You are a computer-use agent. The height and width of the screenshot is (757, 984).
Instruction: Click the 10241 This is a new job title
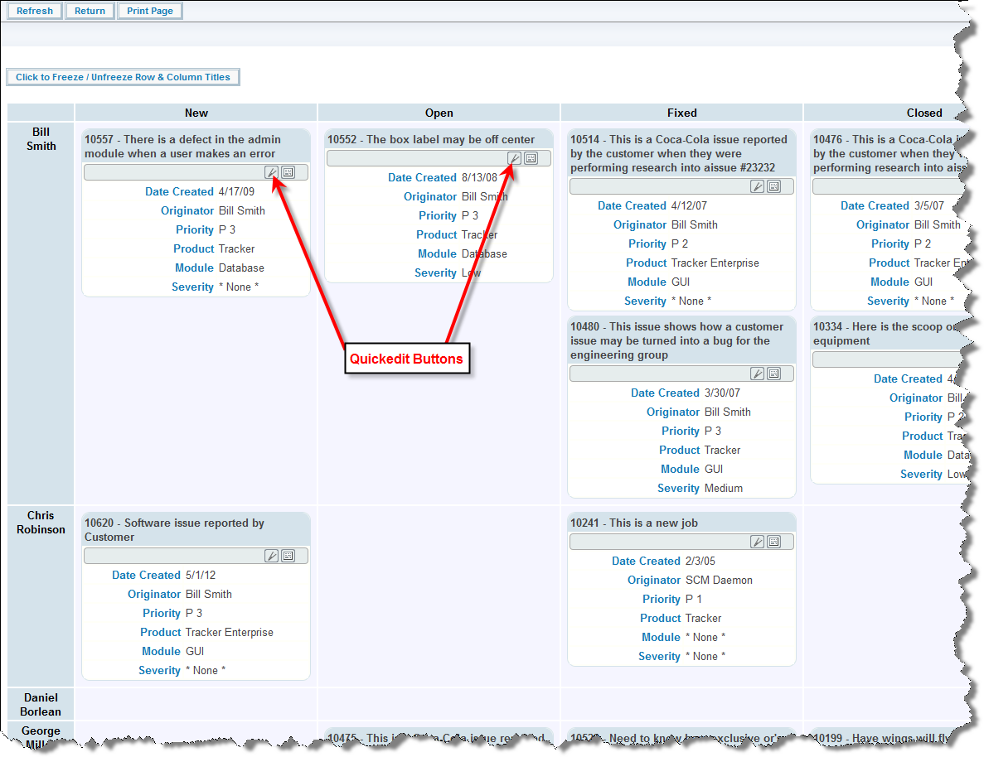point(634,523)
